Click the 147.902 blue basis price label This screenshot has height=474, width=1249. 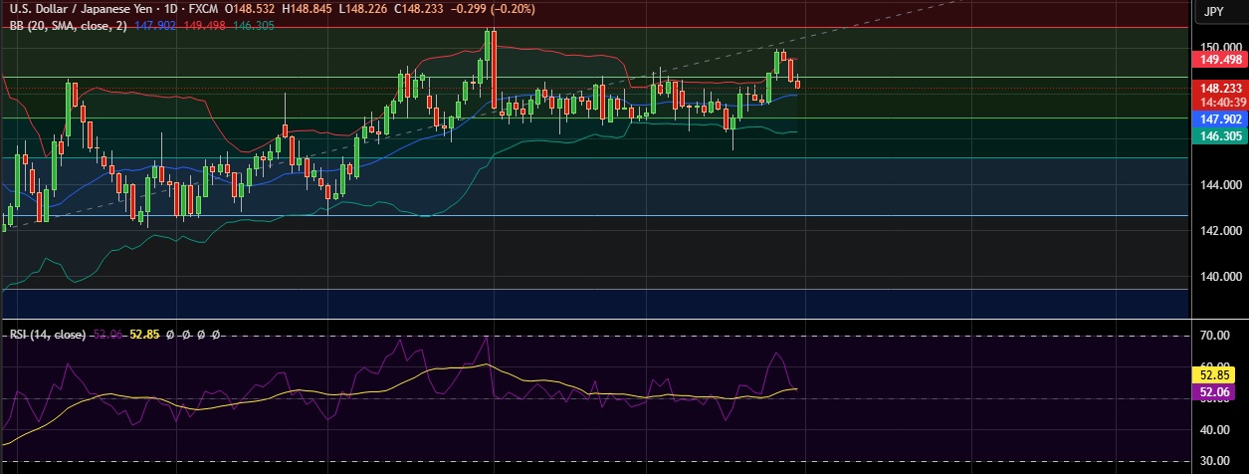1221,119
